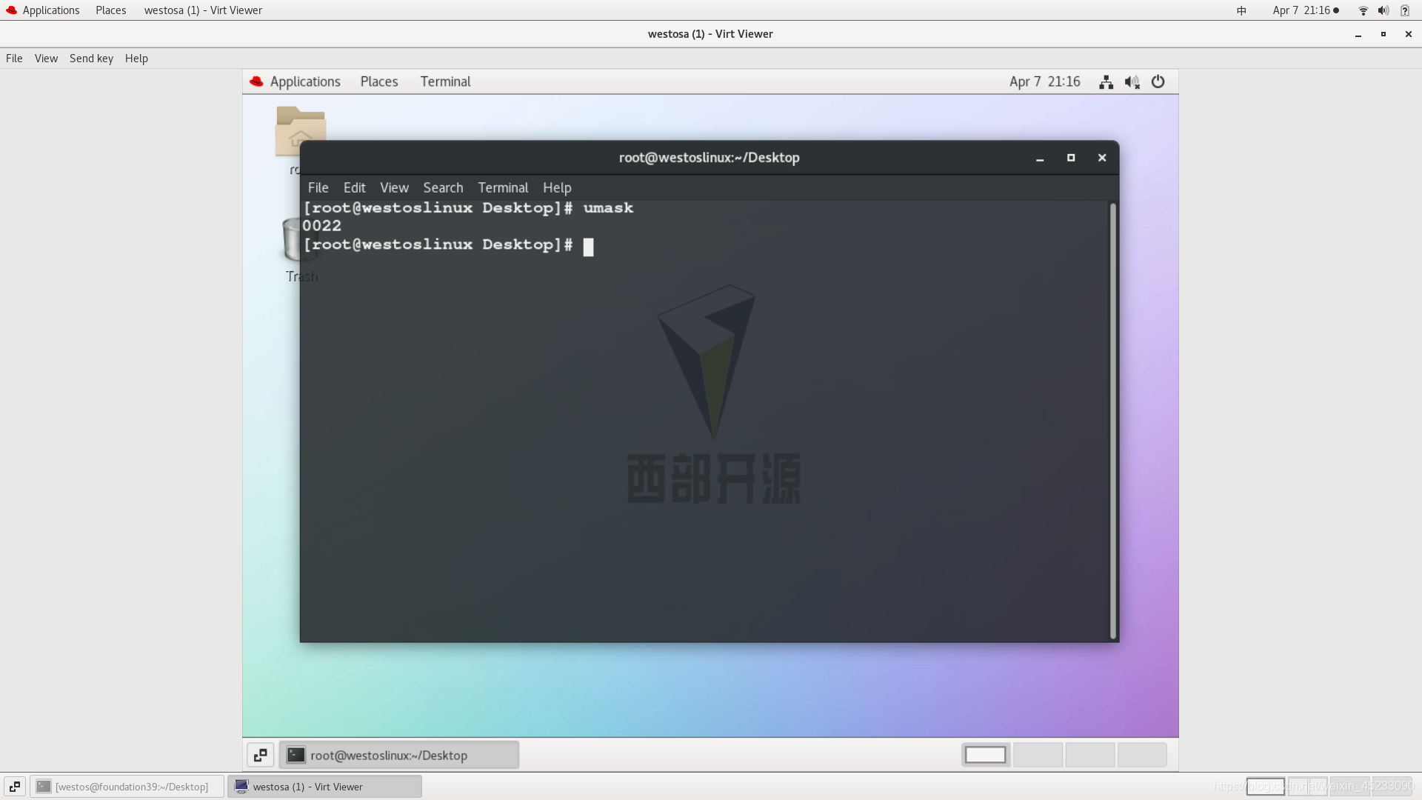
Task: Open guest volume icon
Action: 1132,82
